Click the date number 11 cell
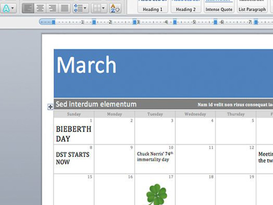The height and width of the screenshot is (205, 273). pyautogui.click(x=195, y=159)
